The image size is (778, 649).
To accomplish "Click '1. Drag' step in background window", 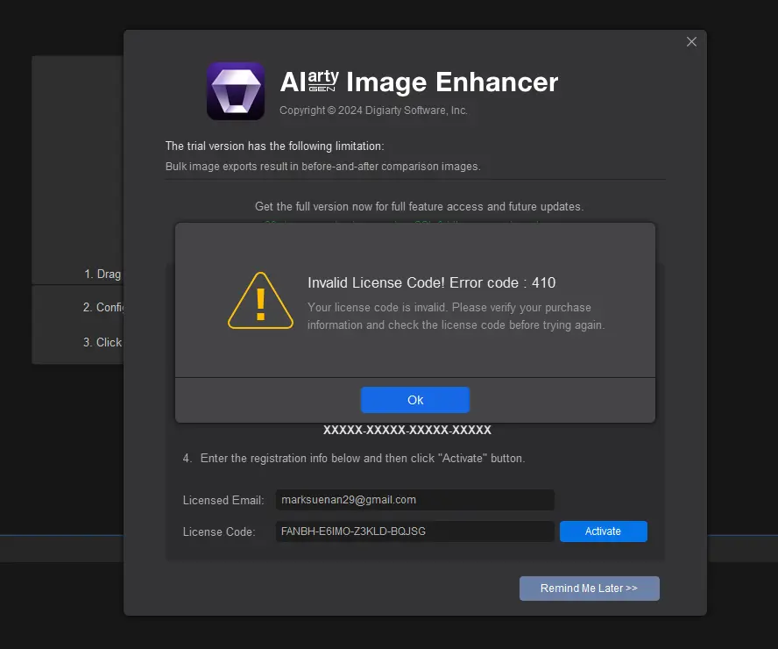I will coord(103,275).
